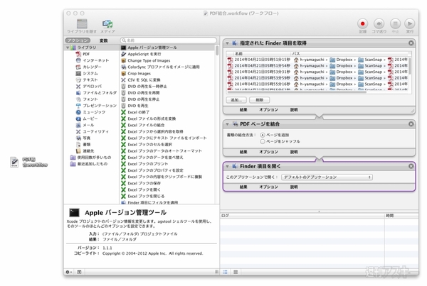Screen dimensions: 427x286
Task: Select ムービー category in library
Action: click(87, 119)
